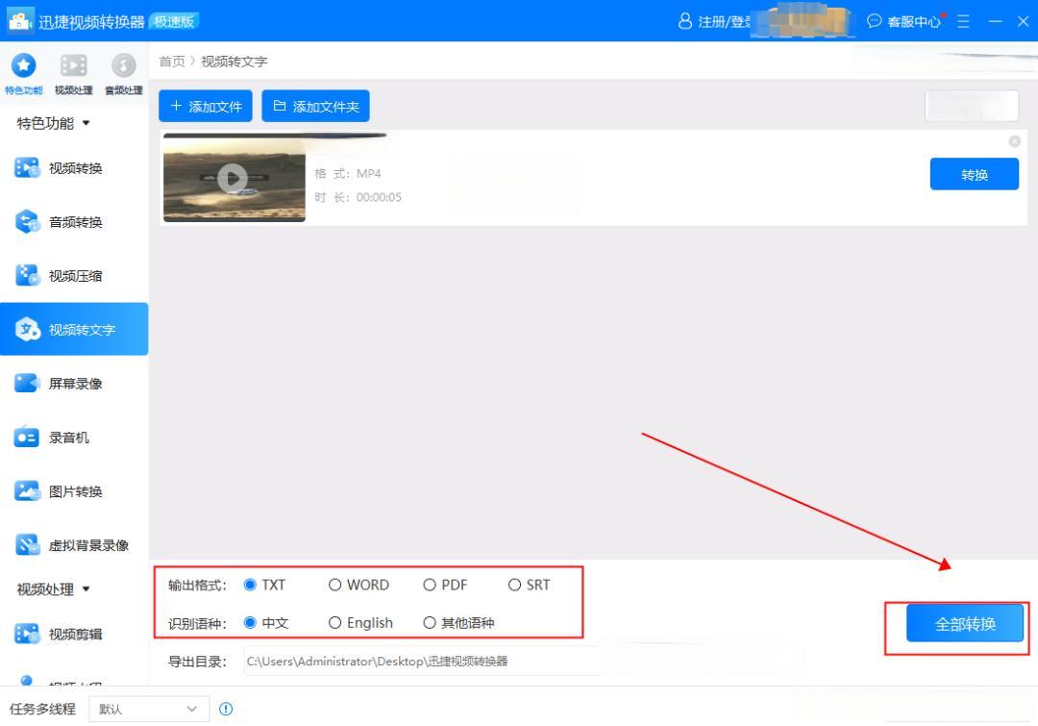Open the 任务多线程 dropdown
This screenshot has height=726, width=1038.
pos(149,708)
